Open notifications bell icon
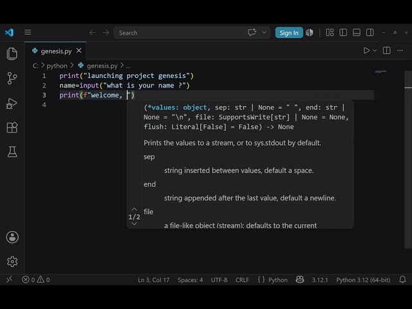 pos(402,279)
